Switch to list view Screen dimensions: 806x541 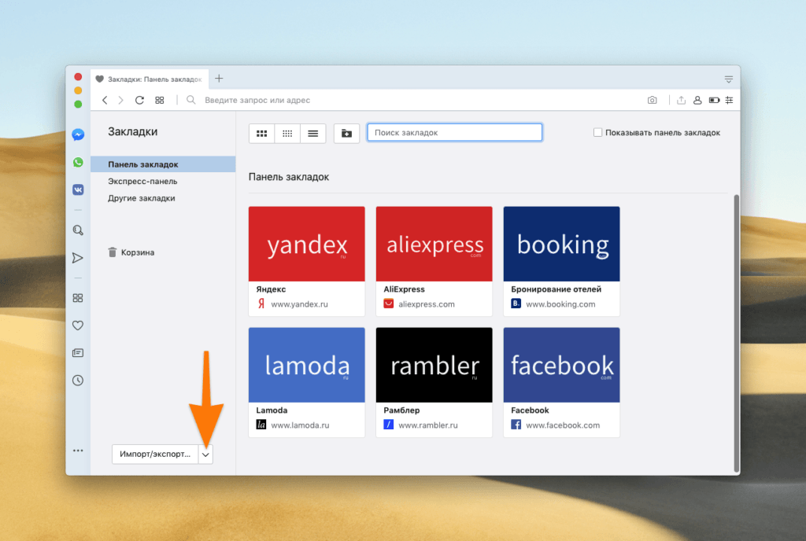pyautogui.click(x=313, y=134)
